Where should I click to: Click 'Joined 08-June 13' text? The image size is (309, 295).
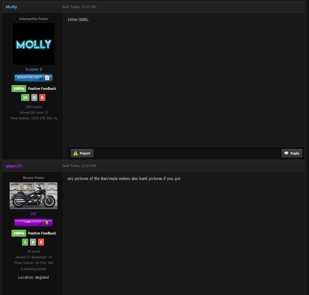click(34, 112)
